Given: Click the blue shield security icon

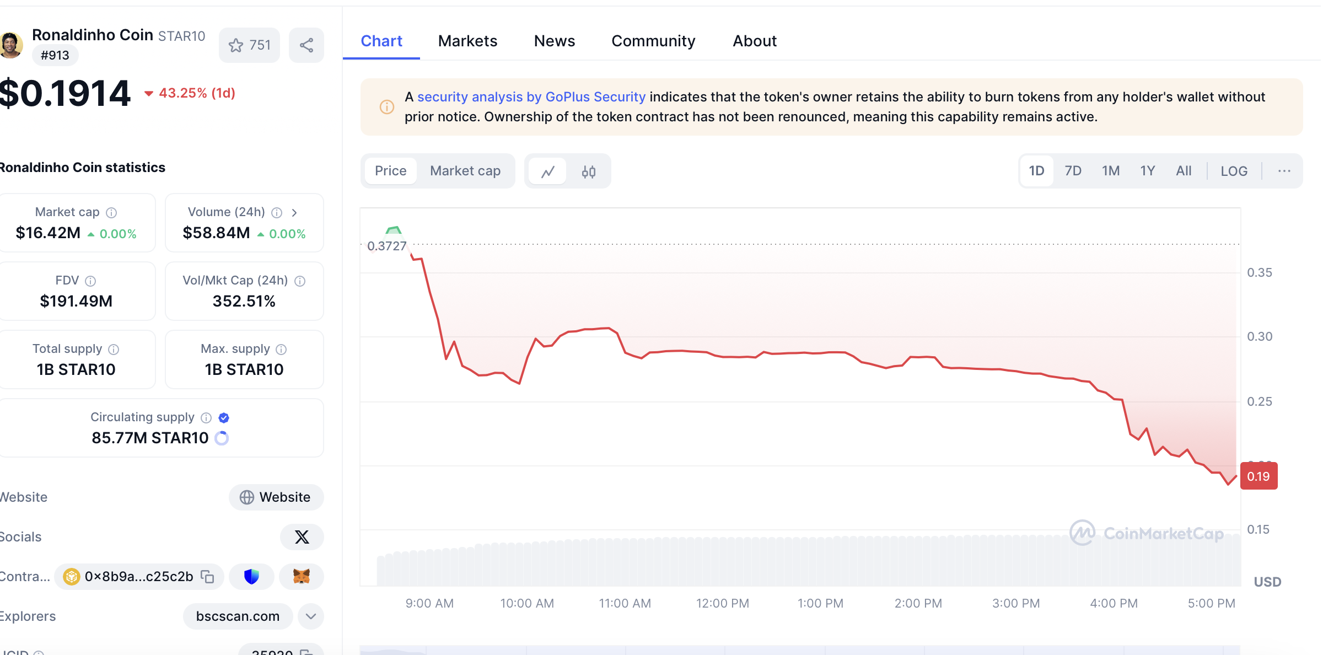Looking at the screenshot, I should (251, 577).
